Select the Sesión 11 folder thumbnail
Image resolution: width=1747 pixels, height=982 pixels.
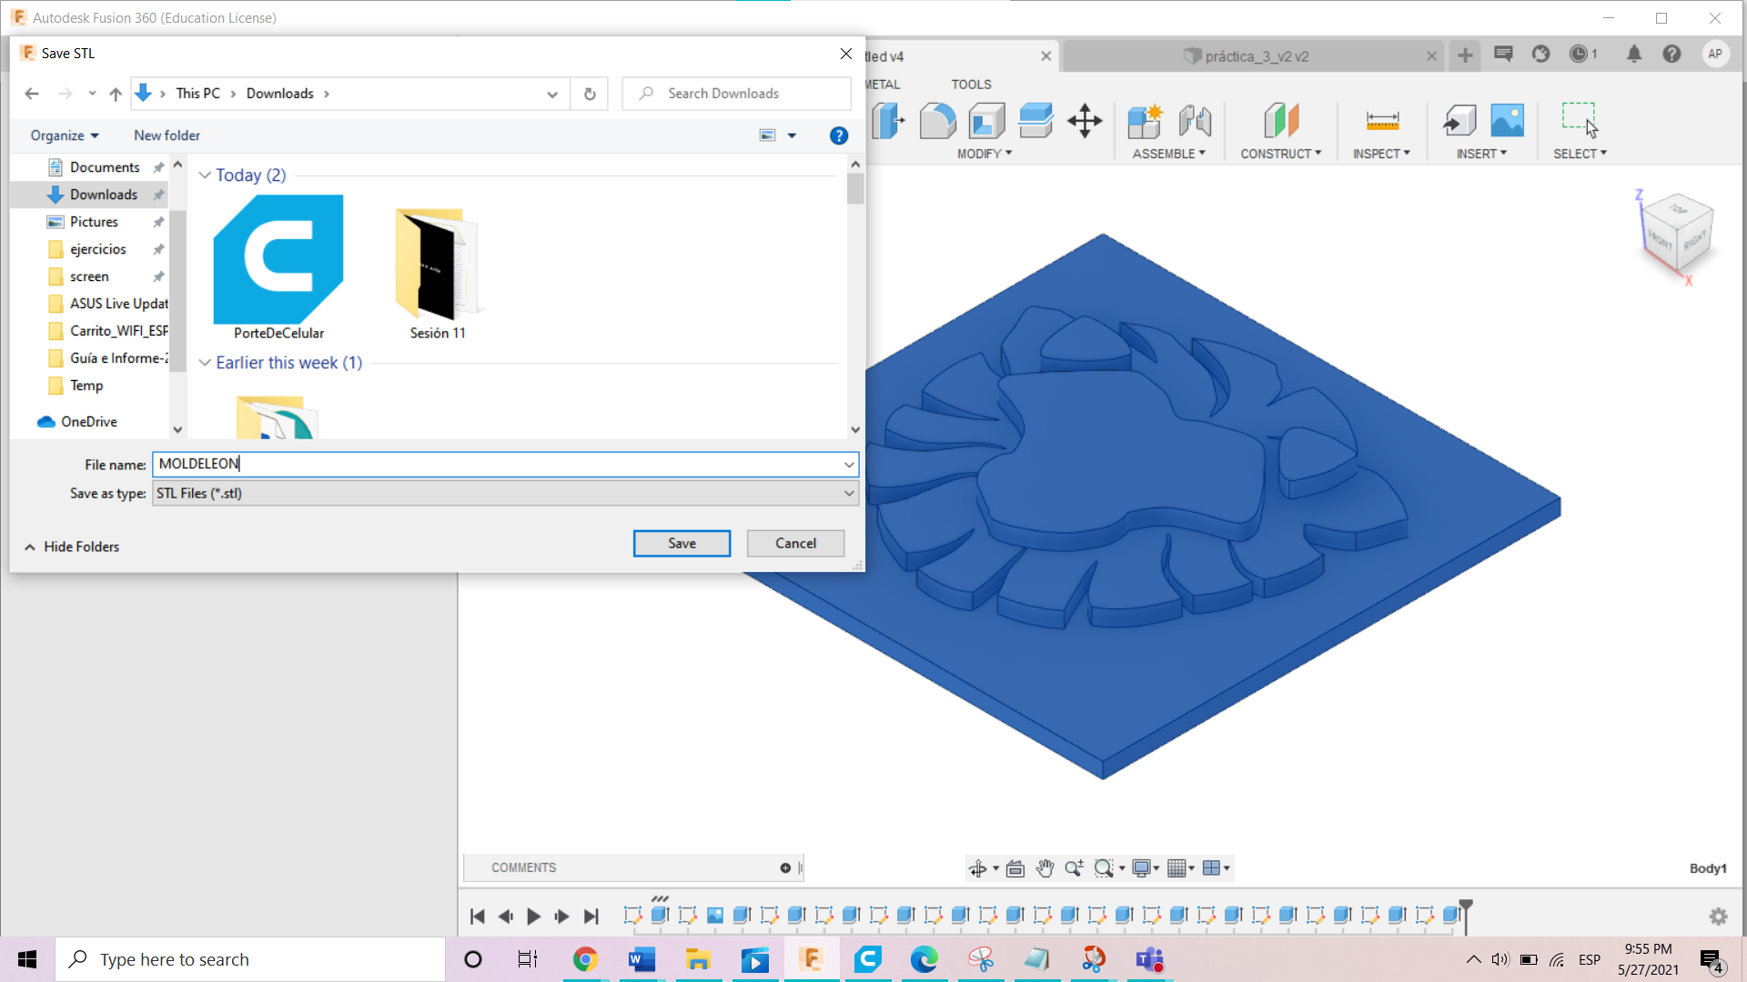point(438,273)
